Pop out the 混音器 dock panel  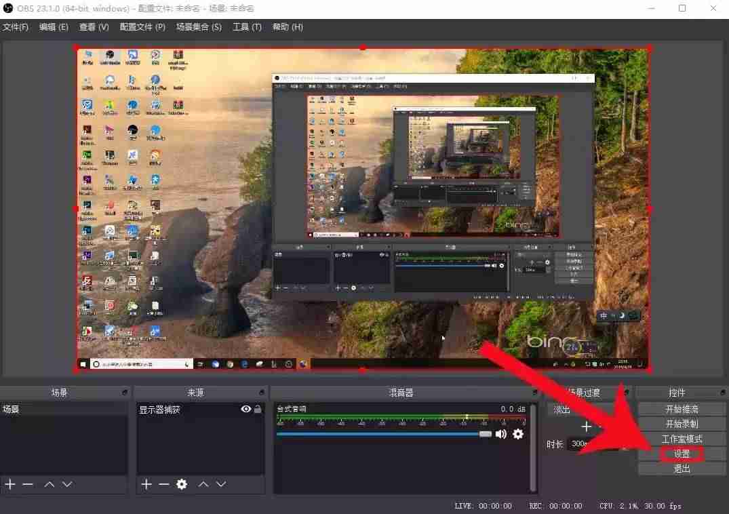pyautogui.click(x=534, y=393)
